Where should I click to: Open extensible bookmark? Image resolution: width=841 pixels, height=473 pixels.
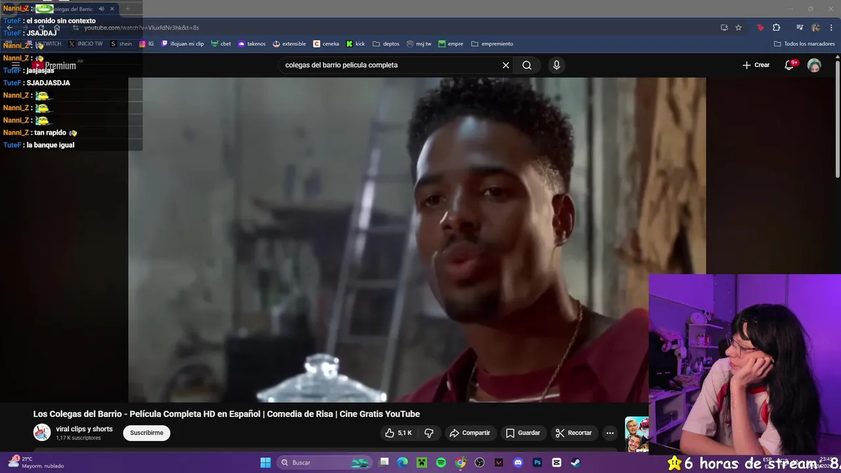click(x=289, y=44)
